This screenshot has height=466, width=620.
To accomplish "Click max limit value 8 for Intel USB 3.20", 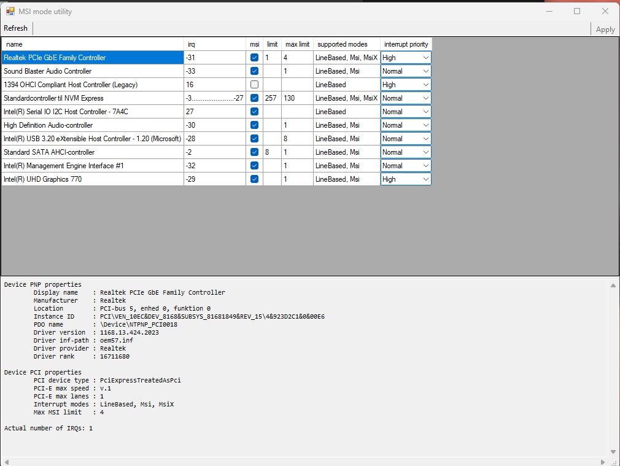I will pos(297,139).
